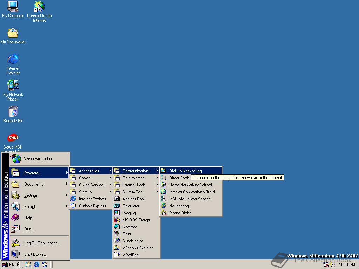The image size is (359, 269).
Task: Click the Windows Update globe icon
Action: tap(16, 159)
